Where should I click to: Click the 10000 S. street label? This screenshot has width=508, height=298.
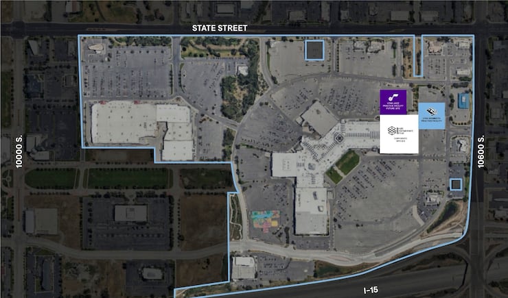click(x=19, y=151)
